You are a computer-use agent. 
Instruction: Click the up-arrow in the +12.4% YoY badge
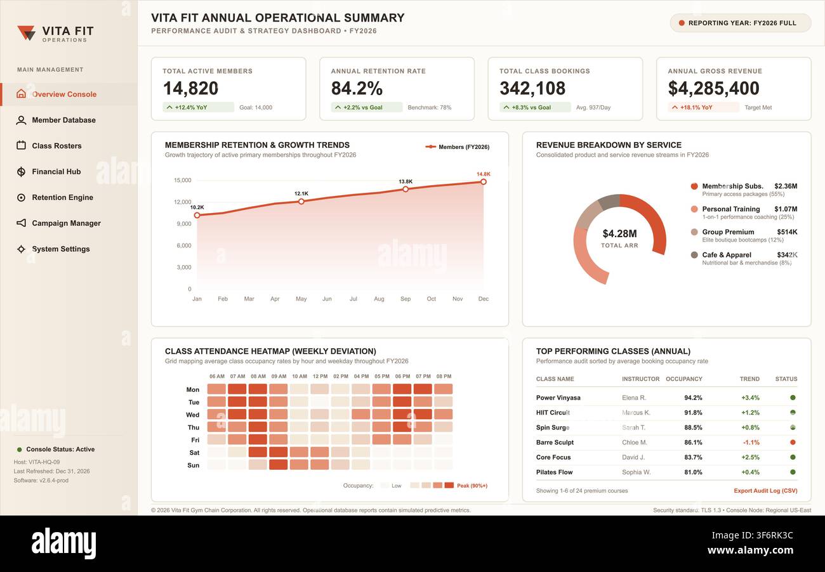[x=169, y=107]
